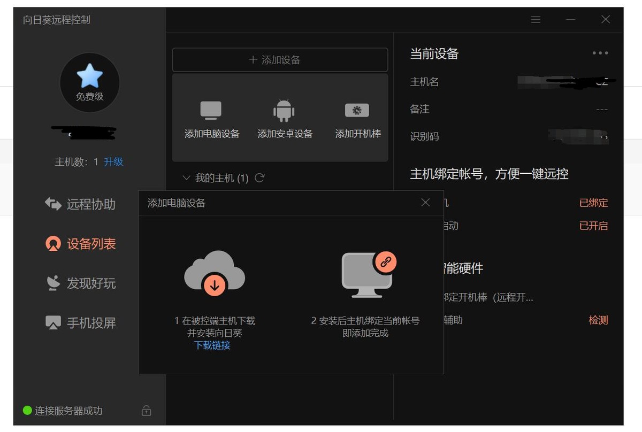Click the 免费级 label under star
Image resolution: width=642 pixels, height=432 pixels.
[90, 97]
